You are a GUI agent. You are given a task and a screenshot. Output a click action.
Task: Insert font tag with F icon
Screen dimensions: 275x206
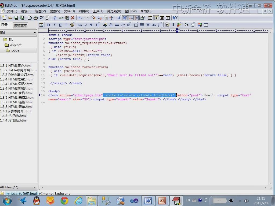coord(66,25)
